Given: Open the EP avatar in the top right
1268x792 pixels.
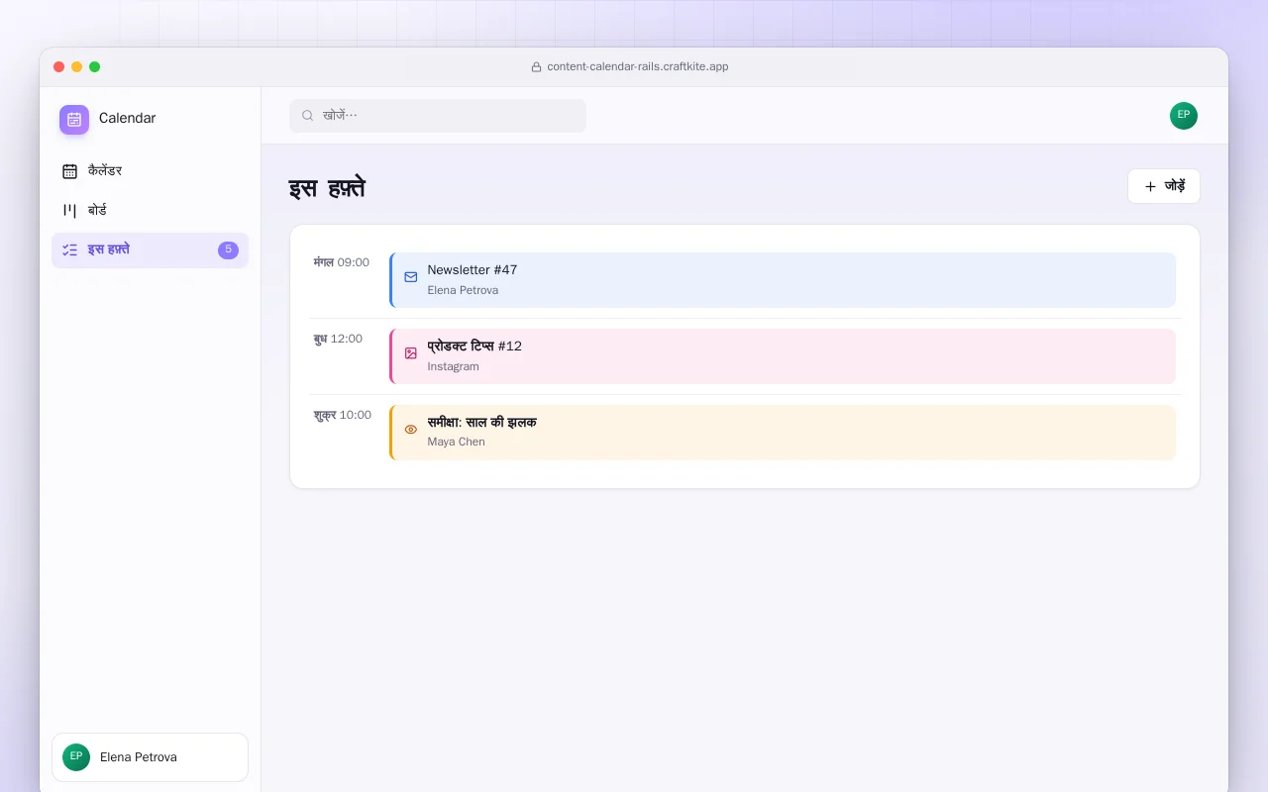Looking at the screenshot, I should (x=1184, y=116).
